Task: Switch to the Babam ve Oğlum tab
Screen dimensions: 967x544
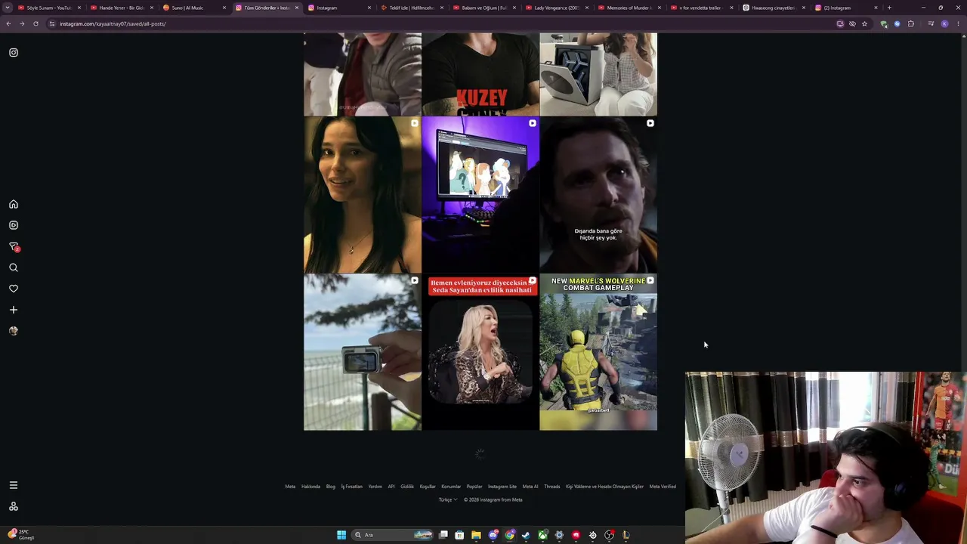Action: point(483,8)
